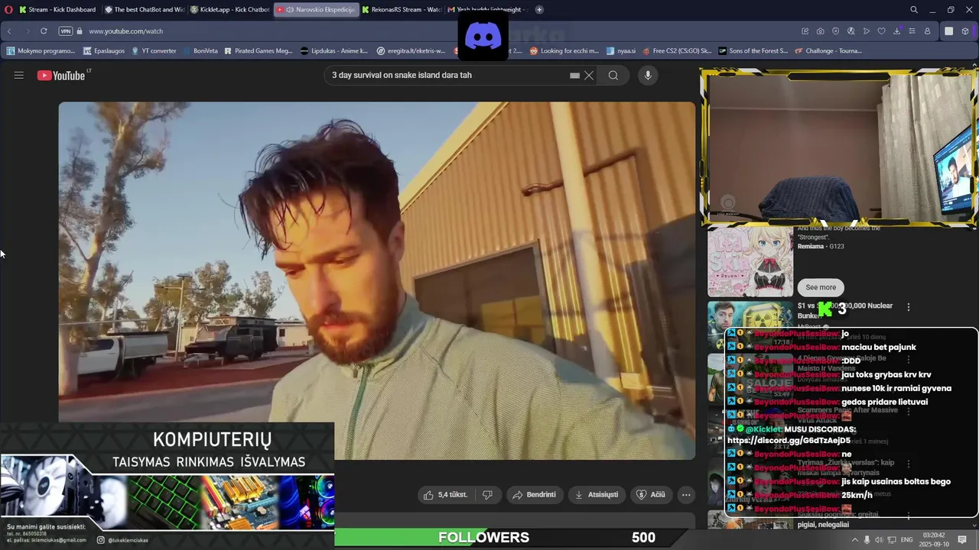Viewport: 979px width, 550px height.
Task: Download the video via Atsisiųsti button
Action: 597,495
